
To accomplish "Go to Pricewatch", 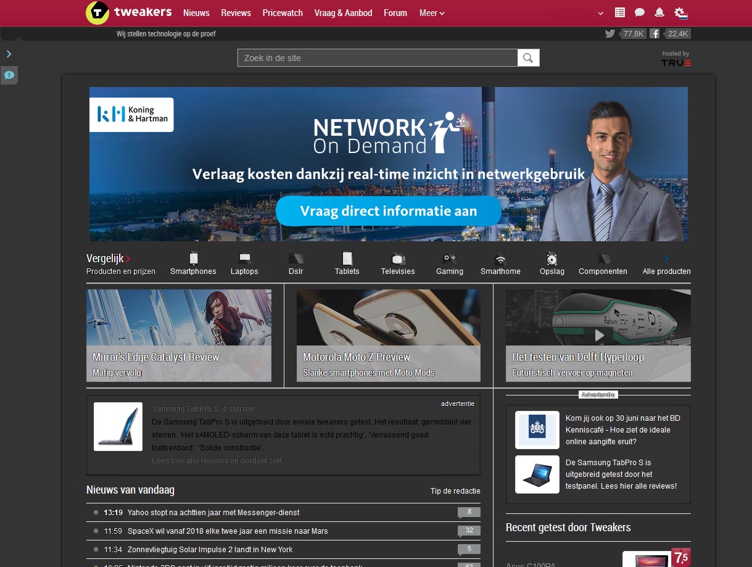I will point(283,12).
